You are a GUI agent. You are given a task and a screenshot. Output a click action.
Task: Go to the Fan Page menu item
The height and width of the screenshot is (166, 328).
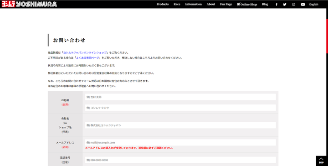click(x=226, y=4)
